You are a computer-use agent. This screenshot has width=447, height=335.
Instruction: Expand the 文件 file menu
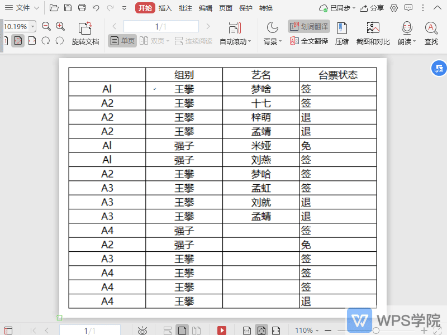pos(22,8)
